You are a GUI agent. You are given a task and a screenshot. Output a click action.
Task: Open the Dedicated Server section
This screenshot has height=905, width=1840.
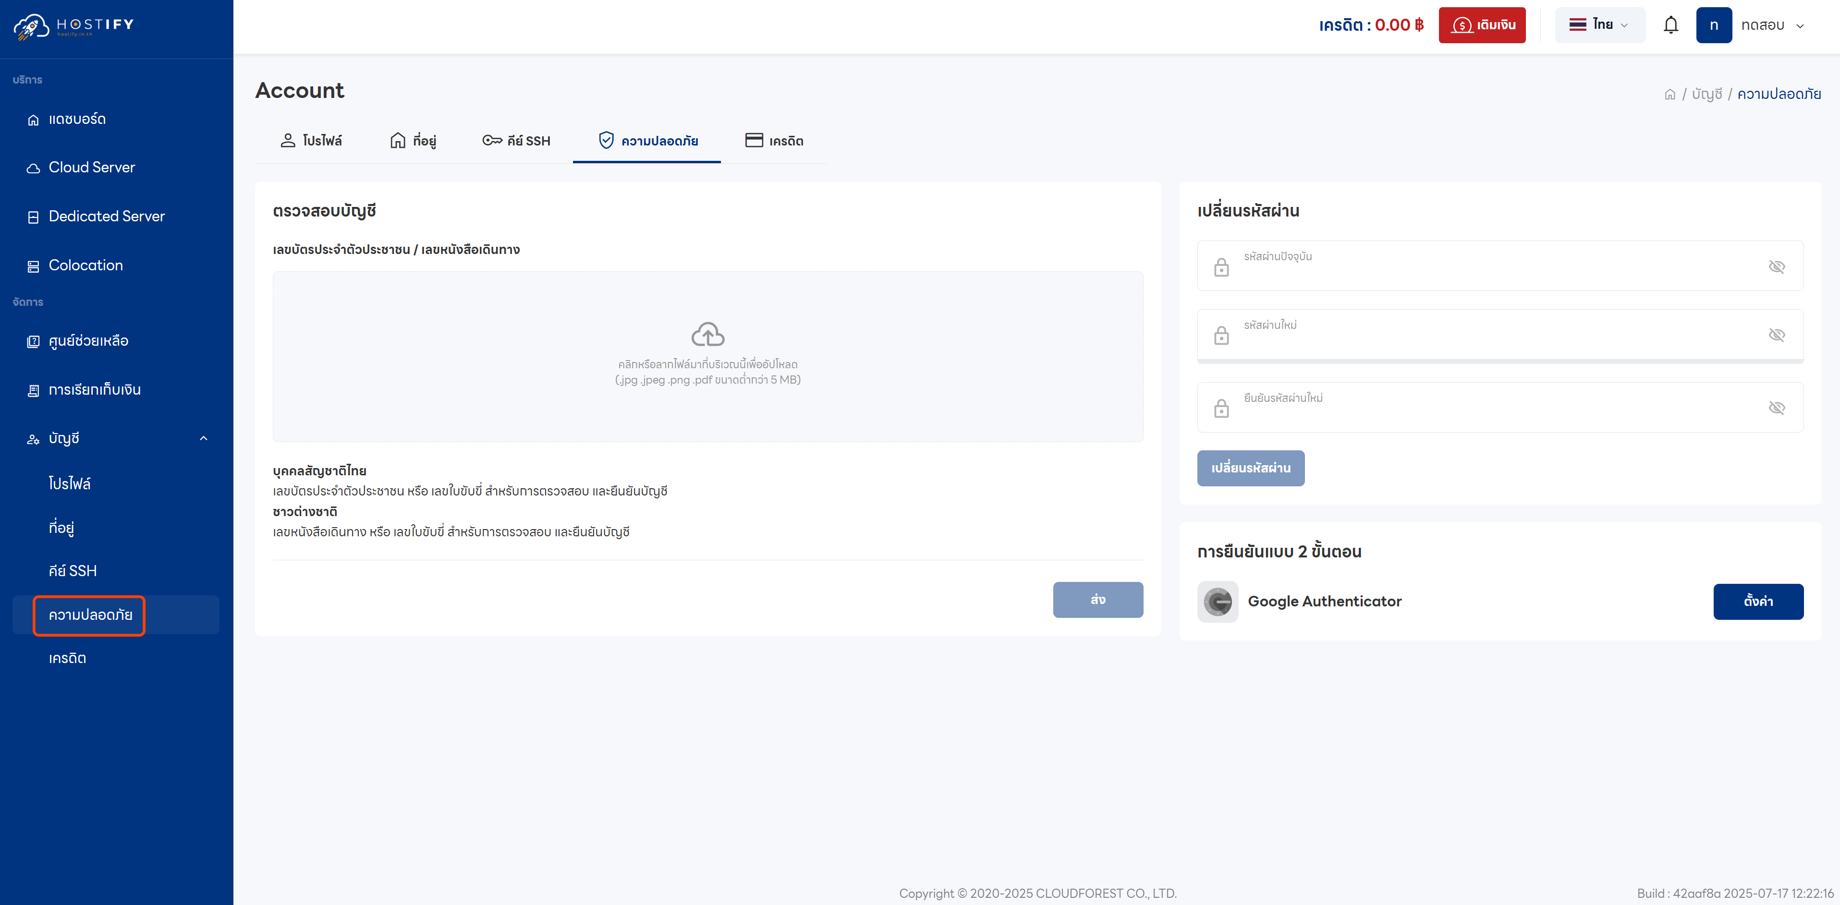click(x=107, y=216)
